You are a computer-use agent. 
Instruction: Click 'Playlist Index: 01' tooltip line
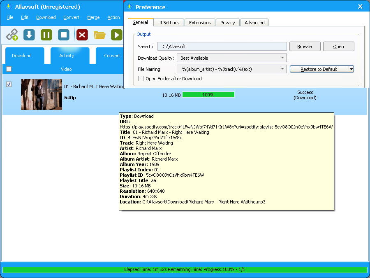(x=139, y=170)
